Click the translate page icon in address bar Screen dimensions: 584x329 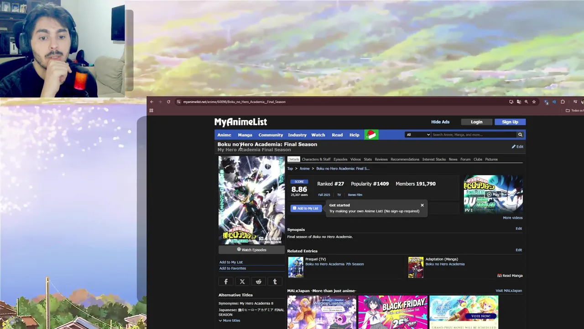coord(519,102)
